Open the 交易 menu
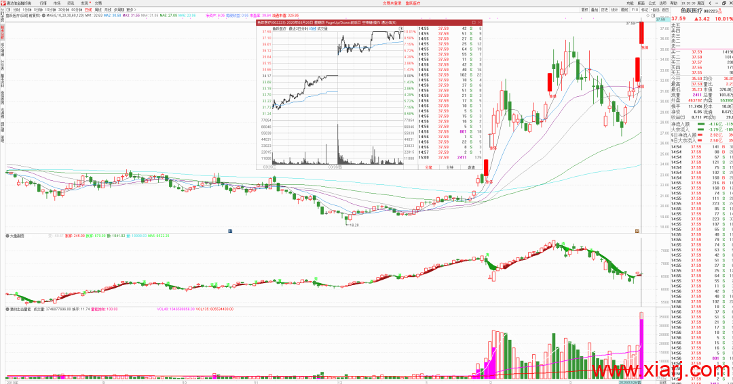733x384 pixels. point(98,3)
